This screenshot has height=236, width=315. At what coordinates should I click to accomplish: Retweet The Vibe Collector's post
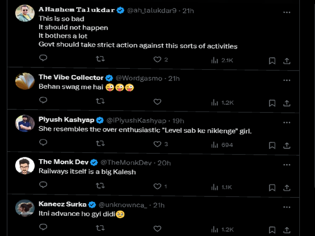click(x=100, y=101)
